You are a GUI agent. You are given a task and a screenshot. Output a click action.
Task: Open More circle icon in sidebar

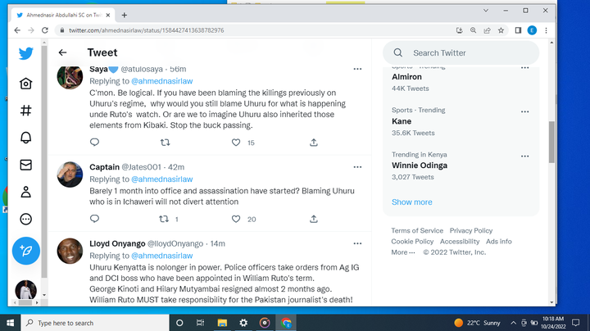click(x=25, y=219)
